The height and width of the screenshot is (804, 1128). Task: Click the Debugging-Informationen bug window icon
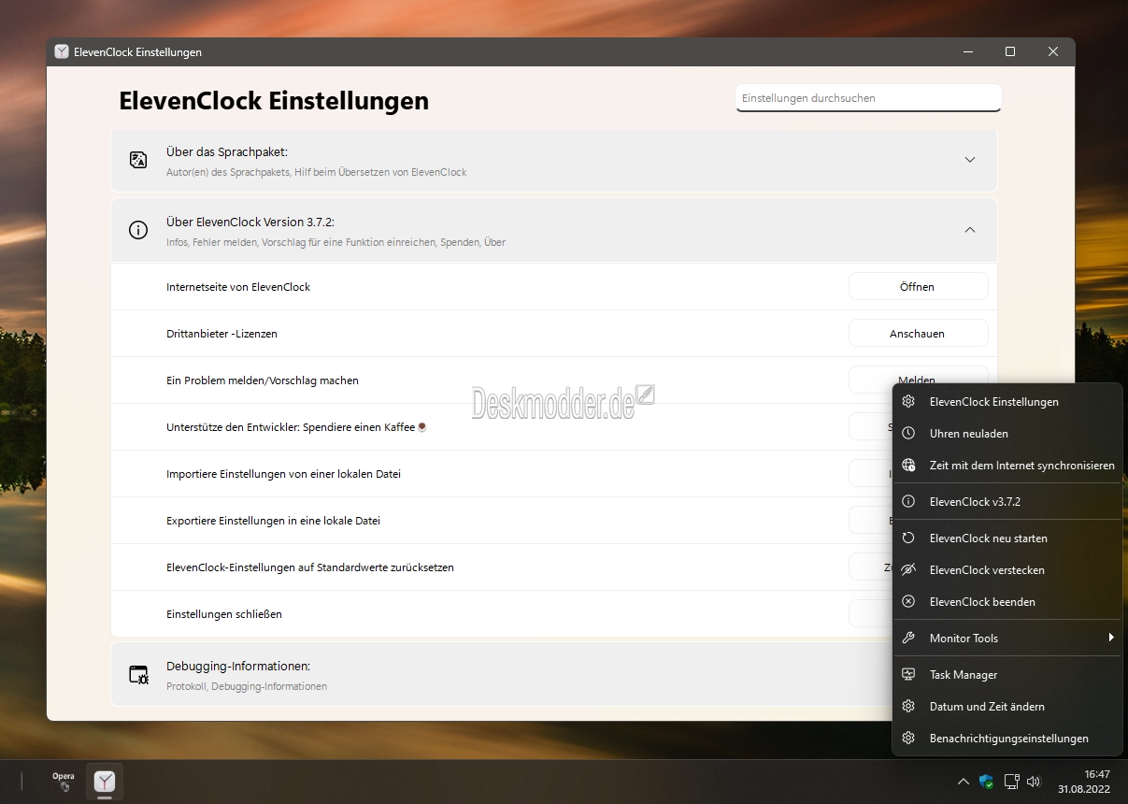[138, 675]
